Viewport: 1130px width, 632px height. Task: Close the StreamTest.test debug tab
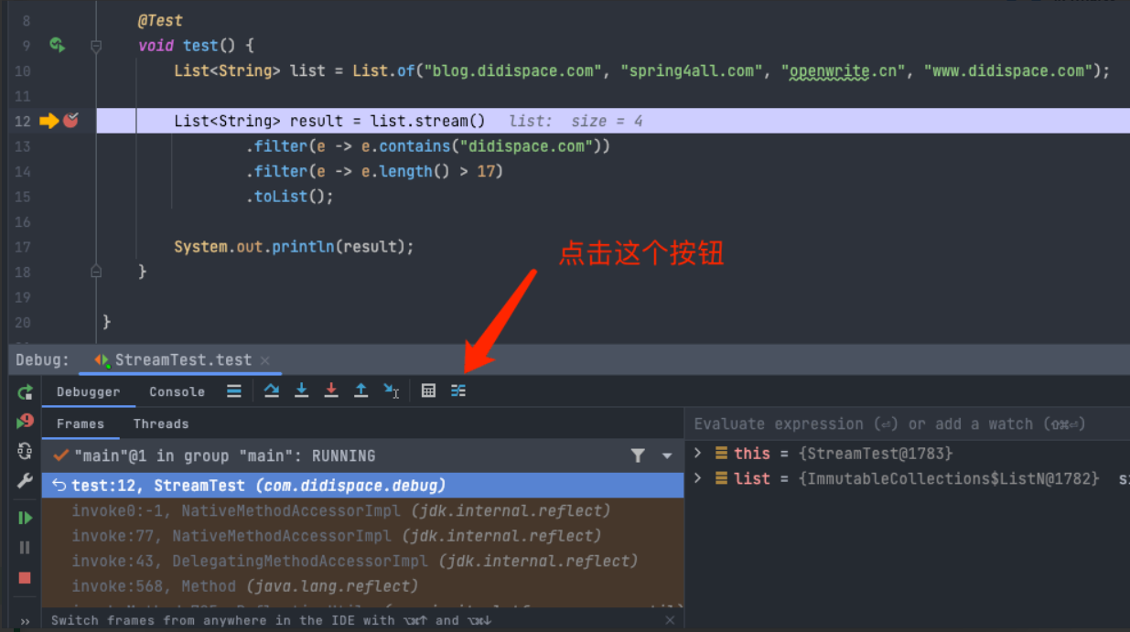pyautogui.click(x=265, y=360)
